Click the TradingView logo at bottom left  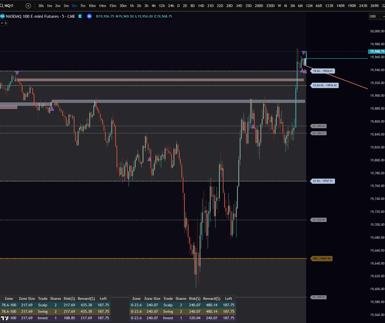click(x=5, y=318)
